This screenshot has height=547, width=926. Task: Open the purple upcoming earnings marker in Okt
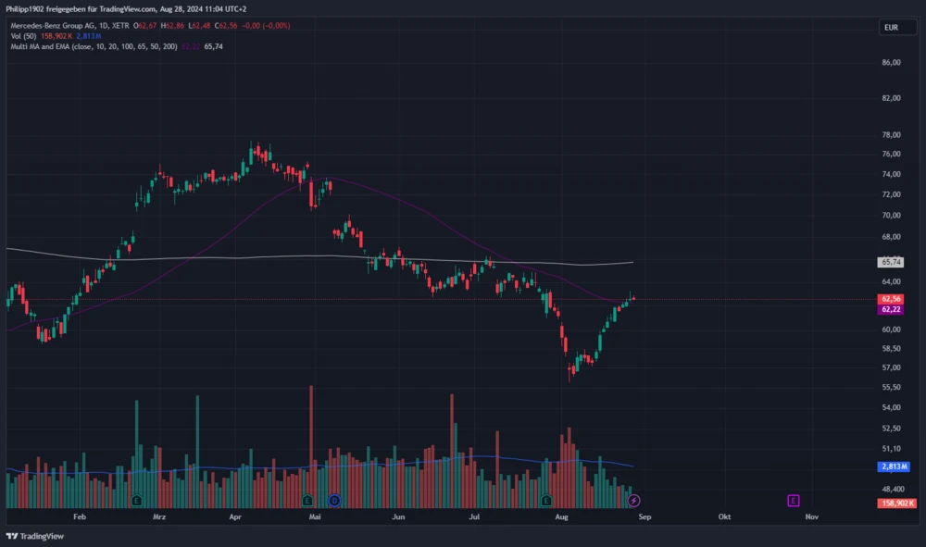793,501
